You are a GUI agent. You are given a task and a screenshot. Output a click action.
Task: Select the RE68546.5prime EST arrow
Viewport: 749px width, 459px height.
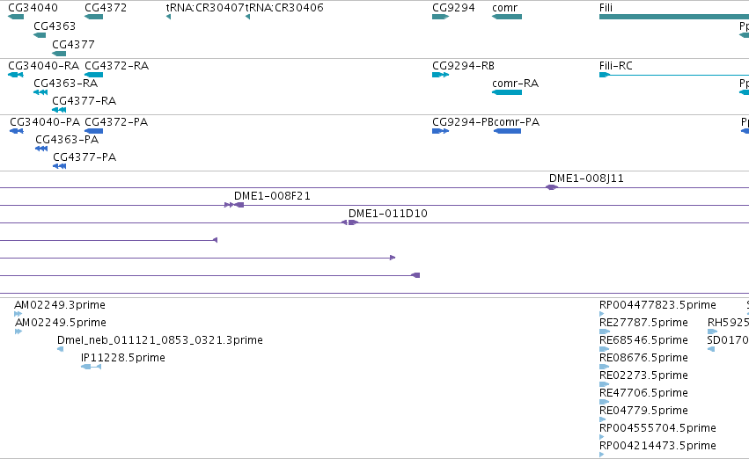[x=605, y=349]
